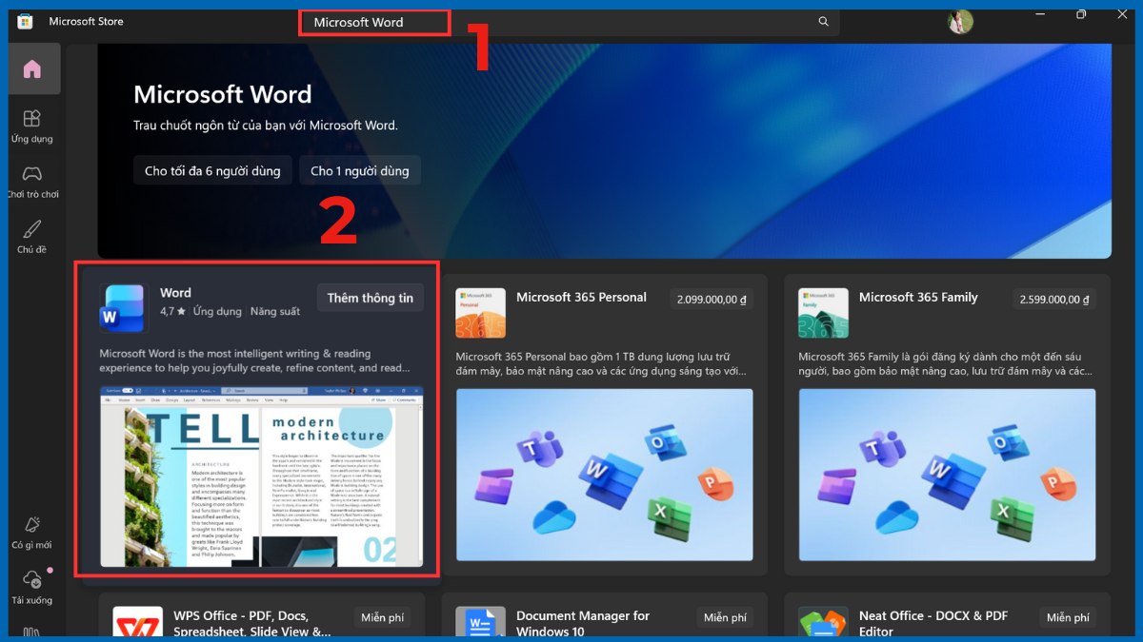
Task: Click the Thêm thông tin button
Action: coord(370,298)
